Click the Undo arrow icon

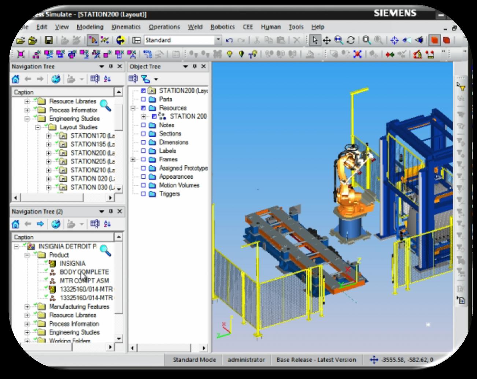point(230,40)
